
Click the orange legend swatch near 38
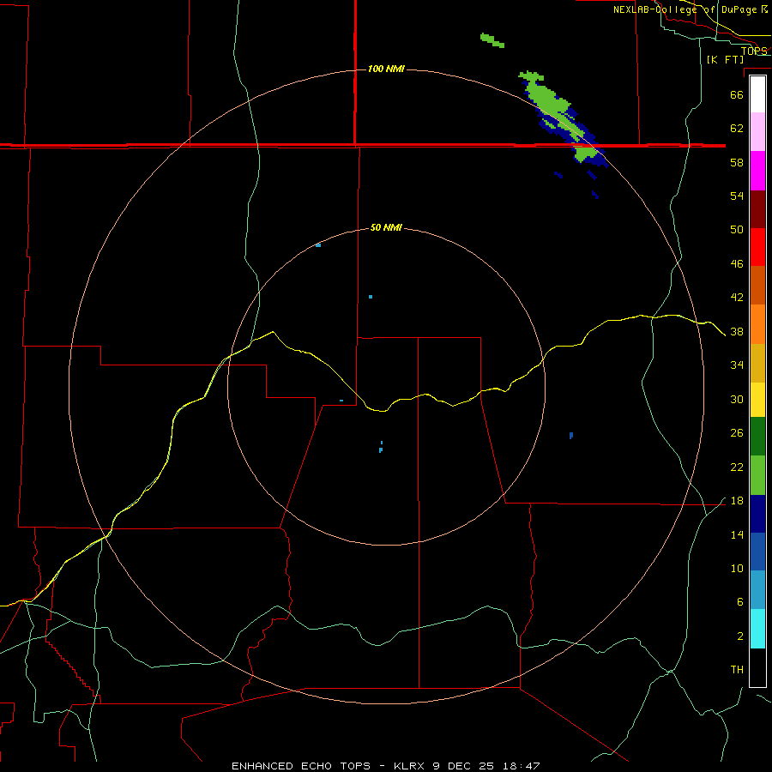pos(757,324)
